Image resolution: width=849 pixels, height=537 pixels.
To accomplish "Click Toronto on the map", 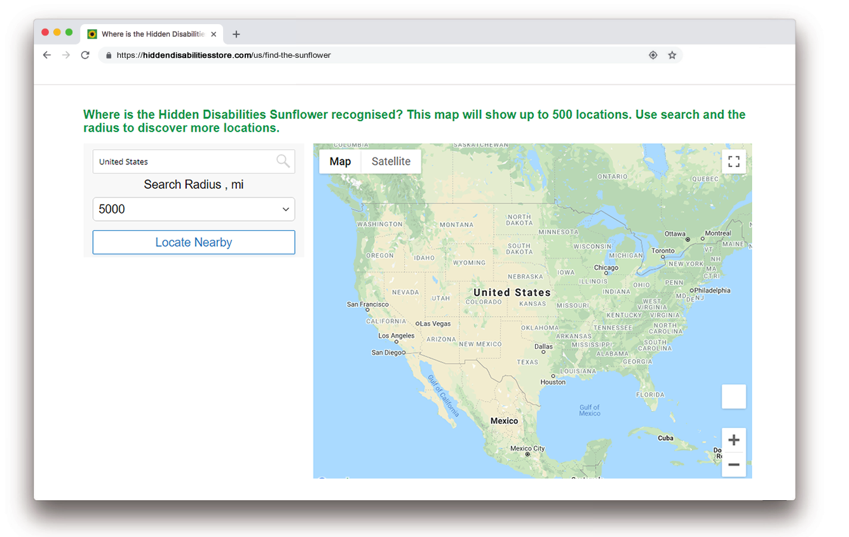I will [x=663, y=250].
